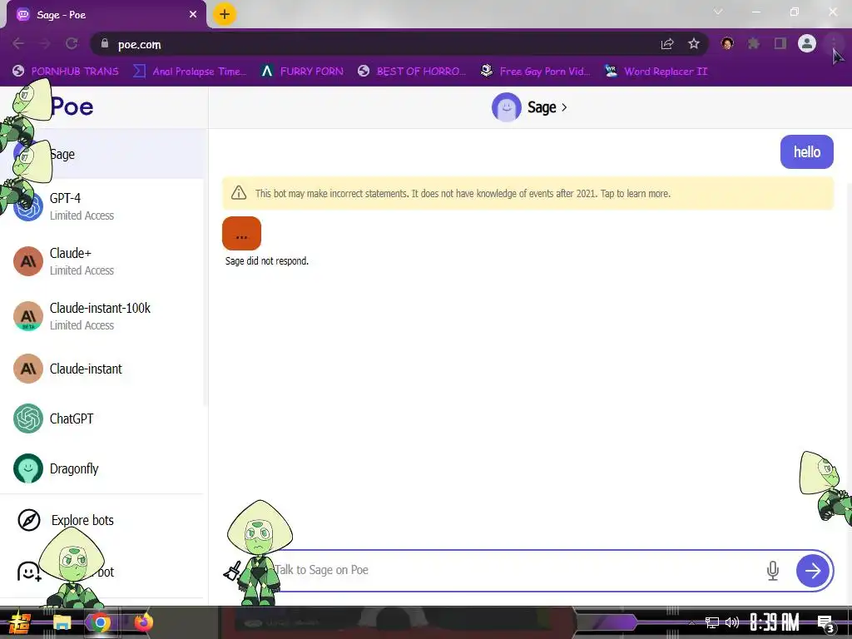Click the volume tray icon

point(732,622)
